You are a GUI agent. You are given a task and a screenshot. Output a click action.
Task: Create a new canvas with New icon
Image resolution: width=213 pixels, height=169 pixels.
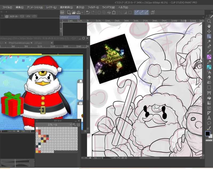(69, 12)
